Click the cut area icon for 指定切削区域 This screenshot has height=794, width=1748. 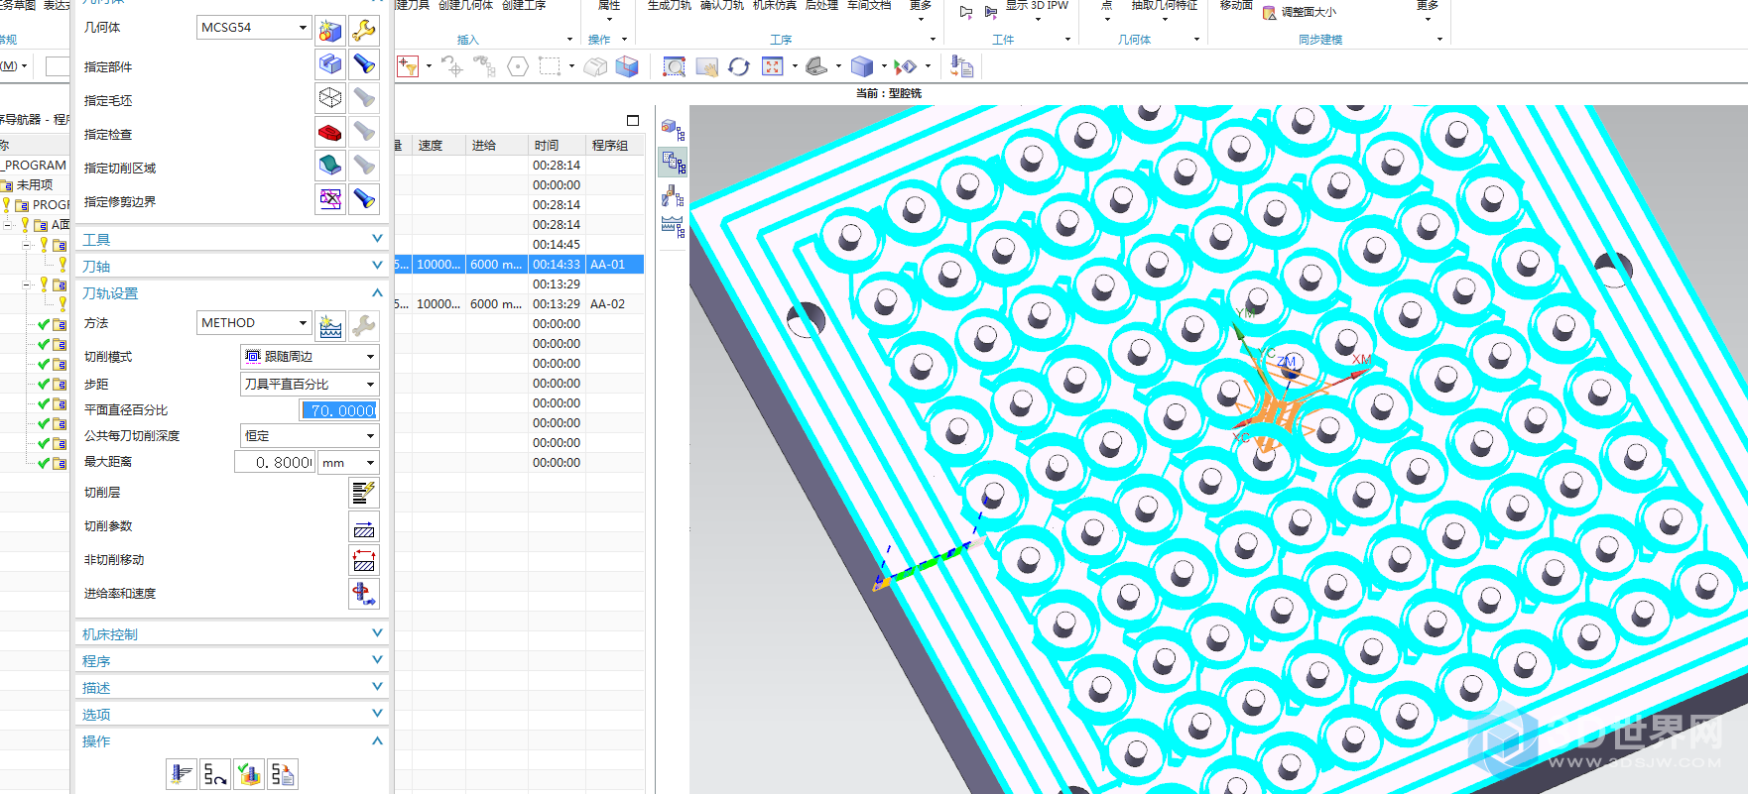click(x=330, y=166)
